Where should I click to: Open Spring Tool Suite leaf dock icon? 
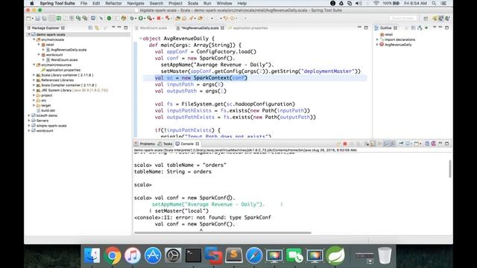pyautogui.click(x=335, y=255)
